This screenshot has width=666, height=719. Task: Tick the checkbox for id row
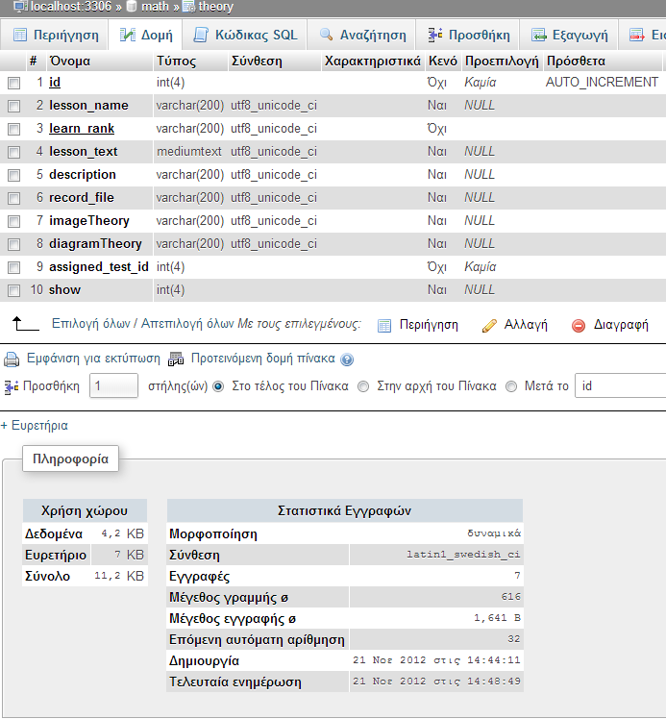(x=14, y=83)
